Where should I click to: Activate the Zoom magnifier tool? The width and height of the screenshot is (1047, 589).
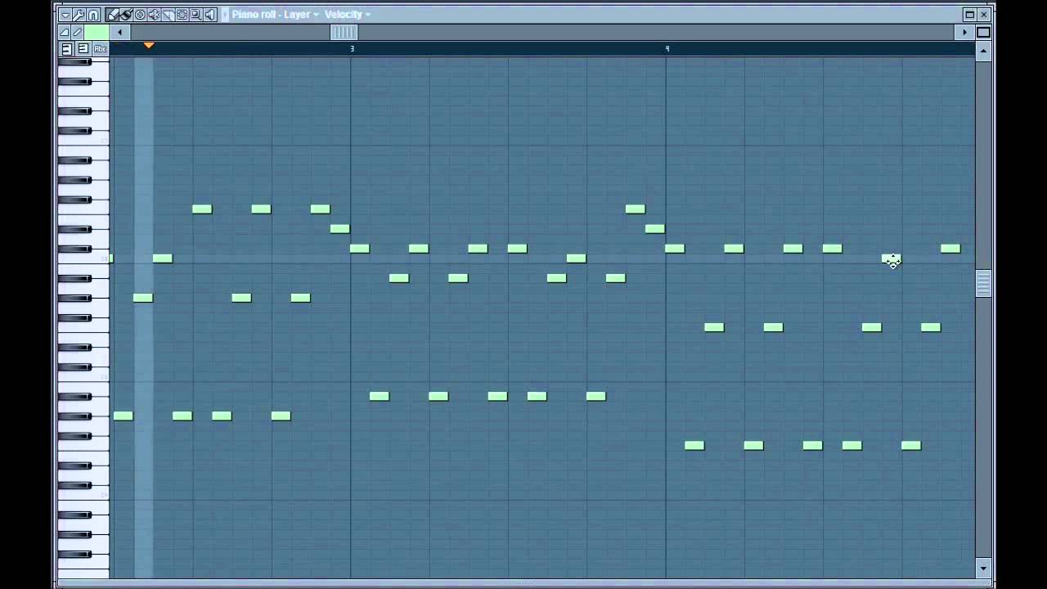(195, 15)
